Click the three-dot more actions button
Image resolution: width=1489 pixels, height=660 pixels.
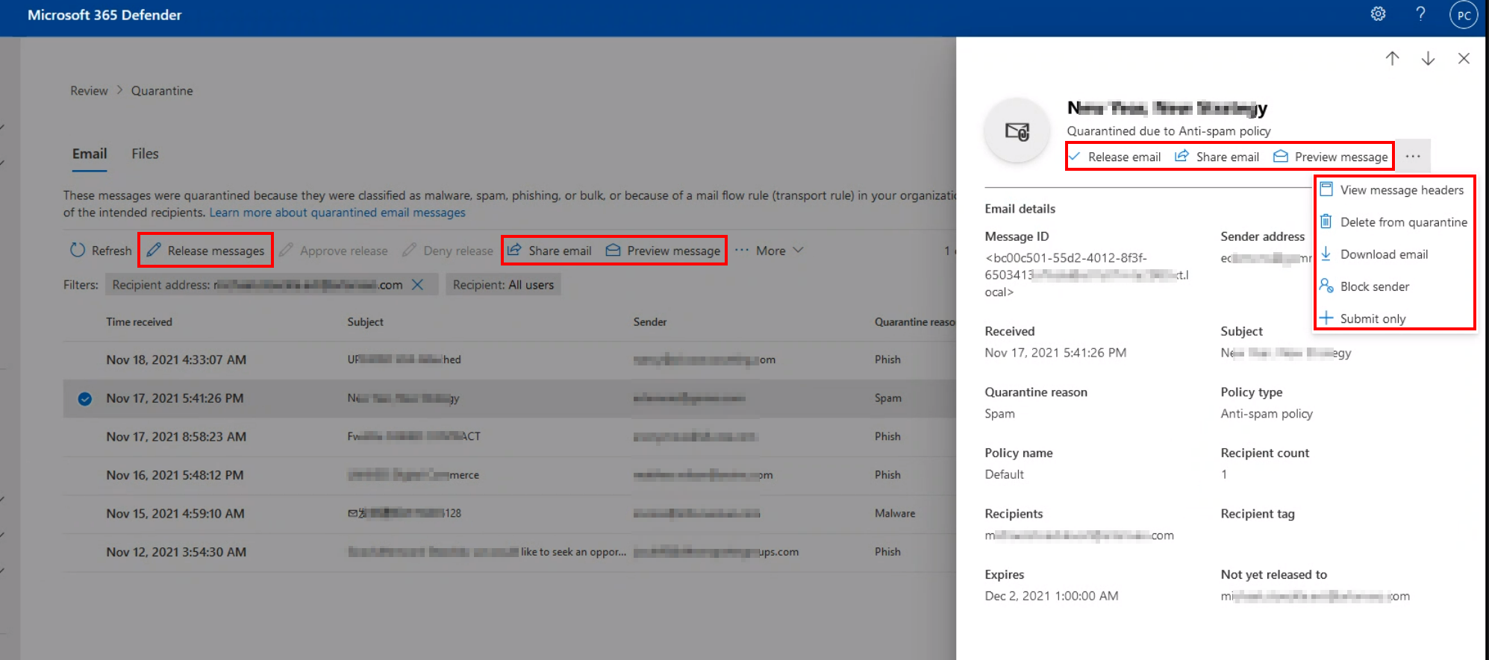[1412, 157]
